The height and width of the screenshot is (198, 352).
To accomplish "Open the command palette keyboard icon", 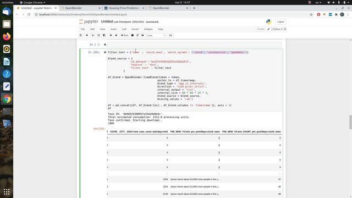I will tap(170, 35).
